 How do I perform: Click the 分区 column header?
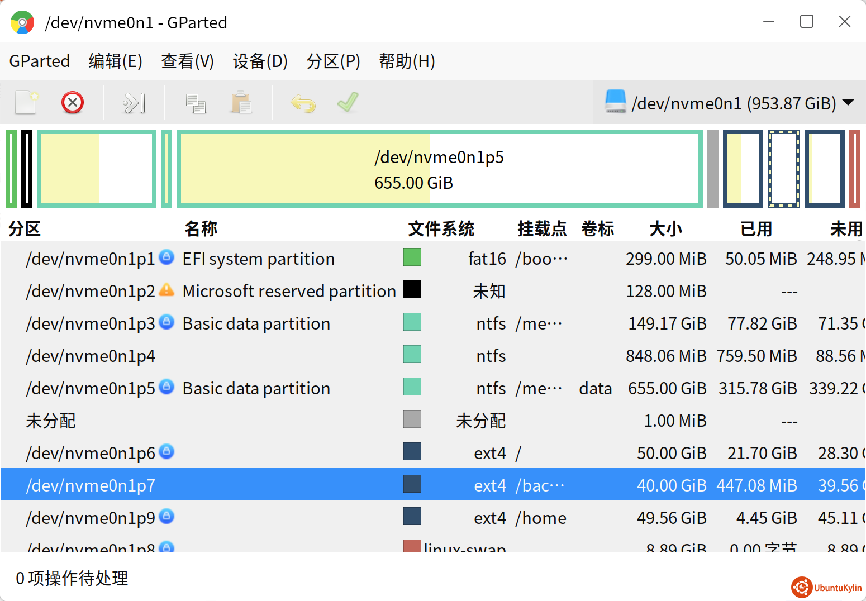[x=25, y=228]
